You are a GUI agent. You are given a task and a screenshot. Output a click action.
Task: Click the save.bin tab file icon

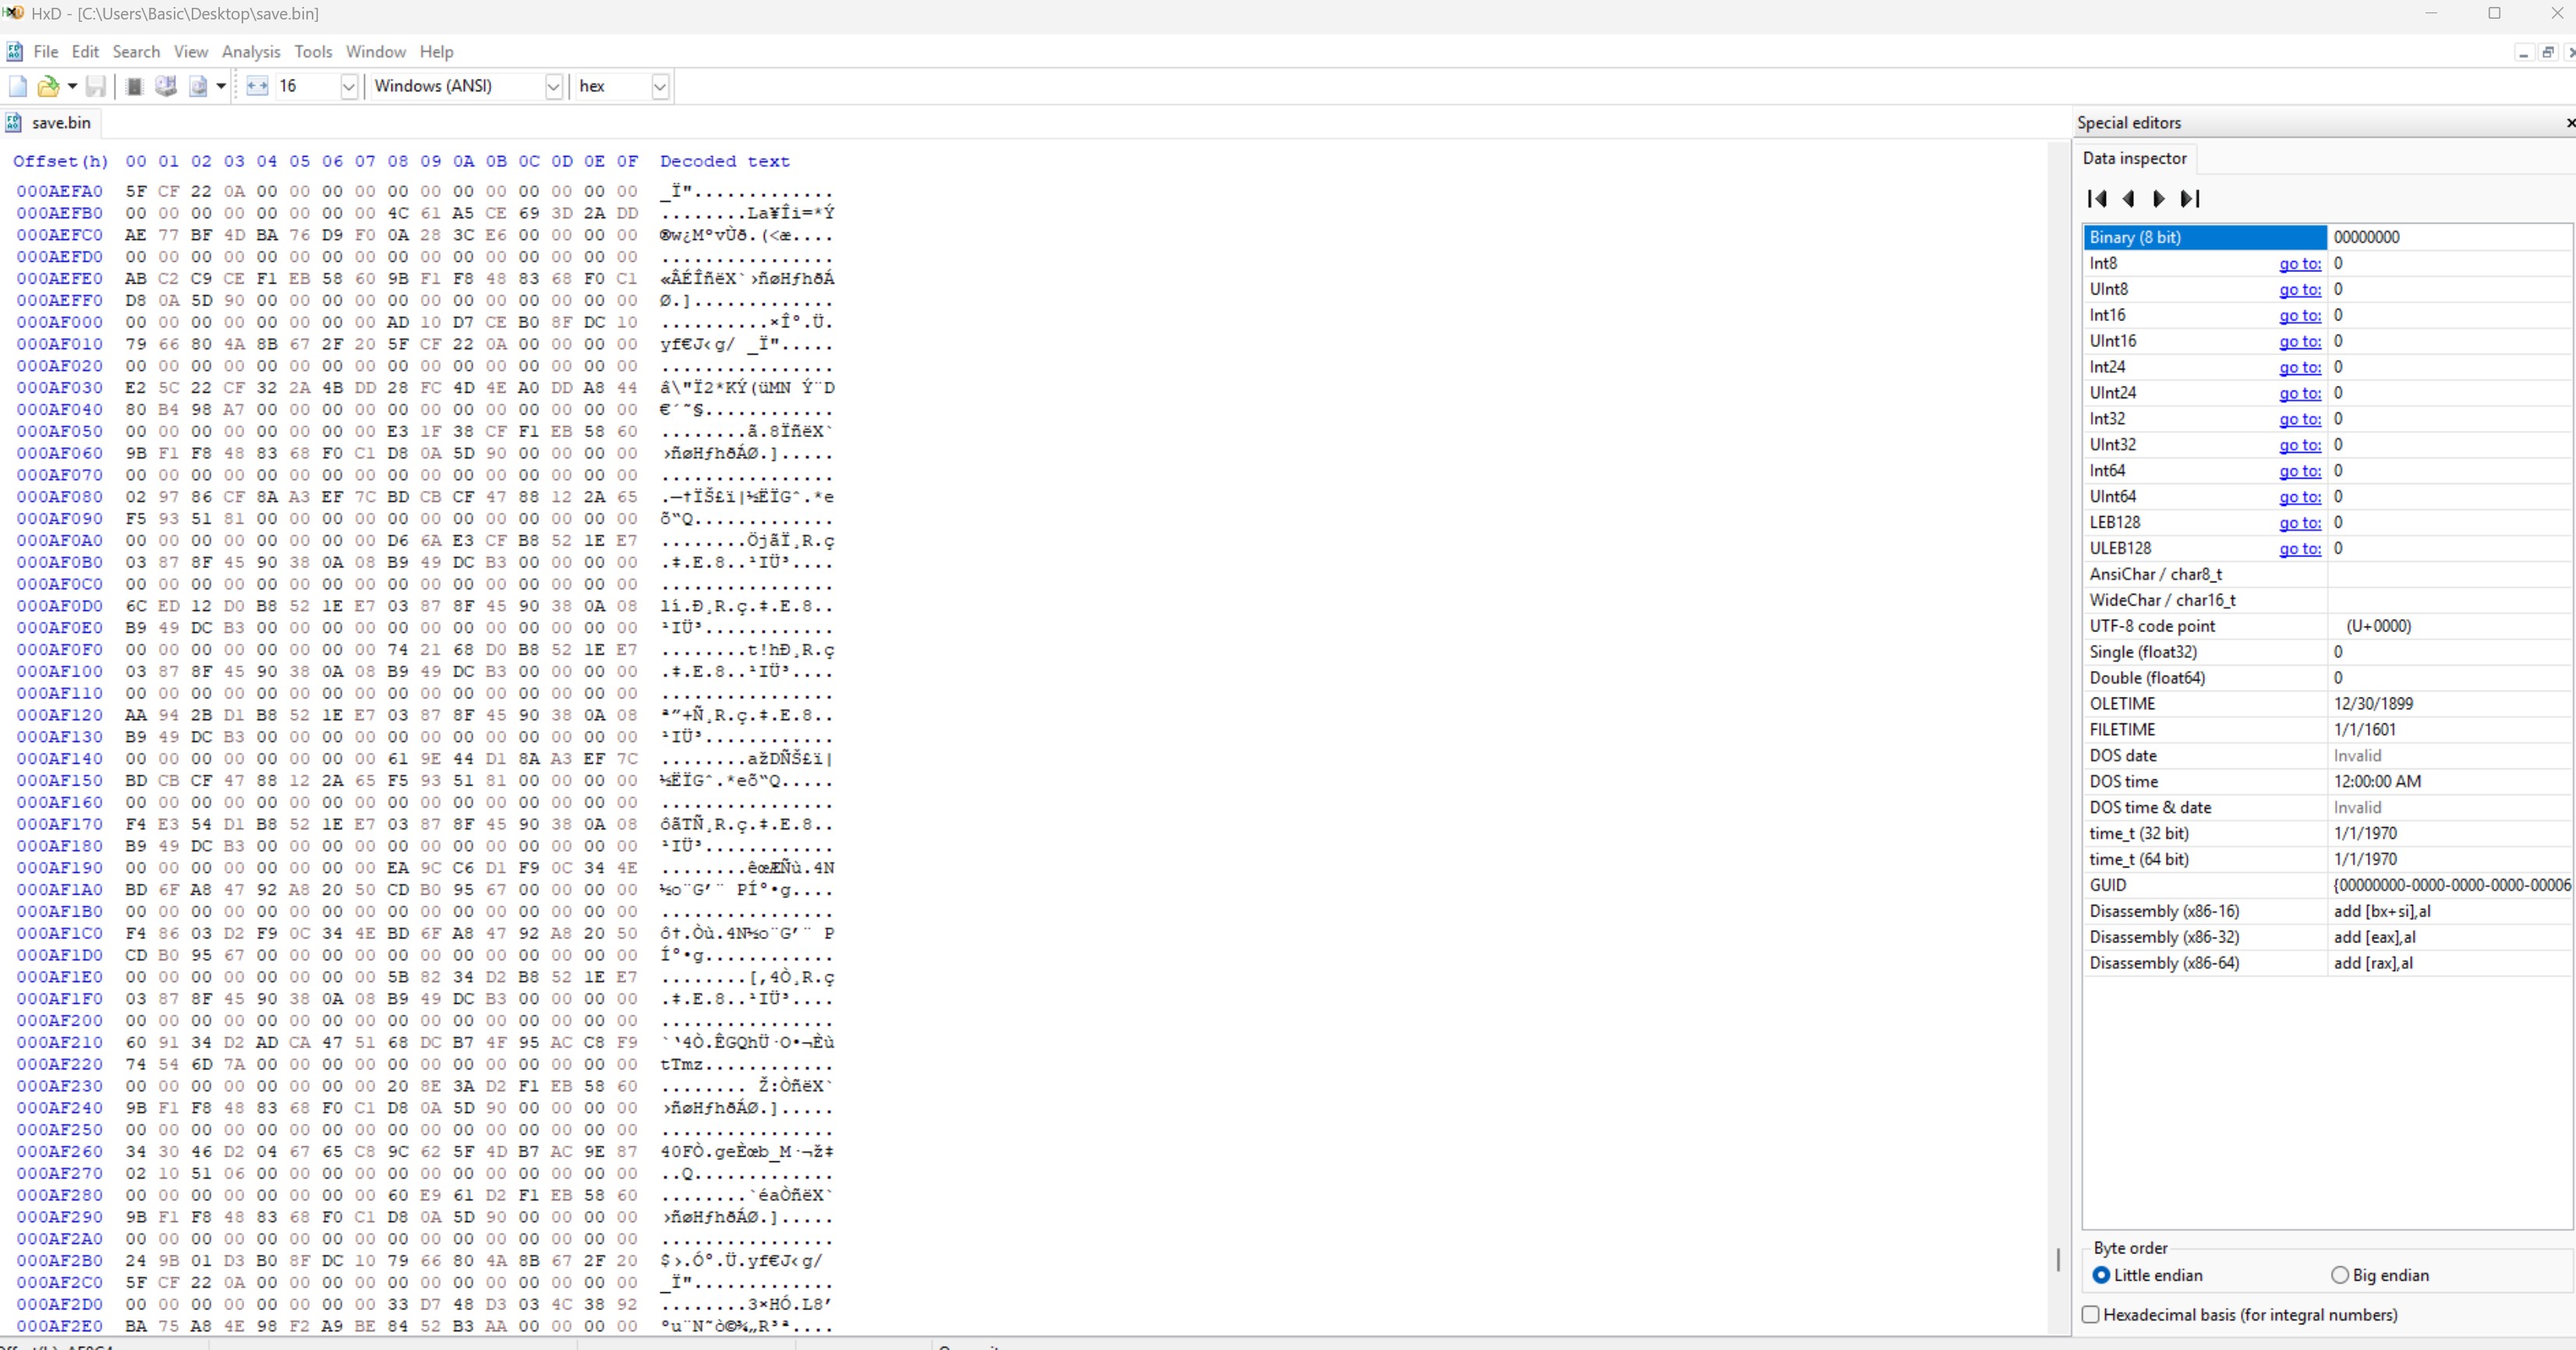coord(13,122)
